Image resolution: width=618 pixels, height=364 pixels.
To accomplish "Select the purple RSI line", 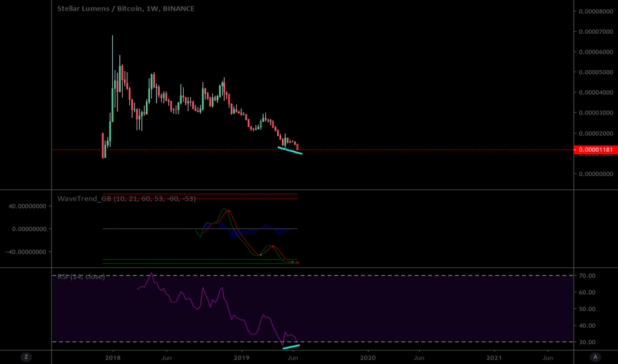I will click(217, 310).
